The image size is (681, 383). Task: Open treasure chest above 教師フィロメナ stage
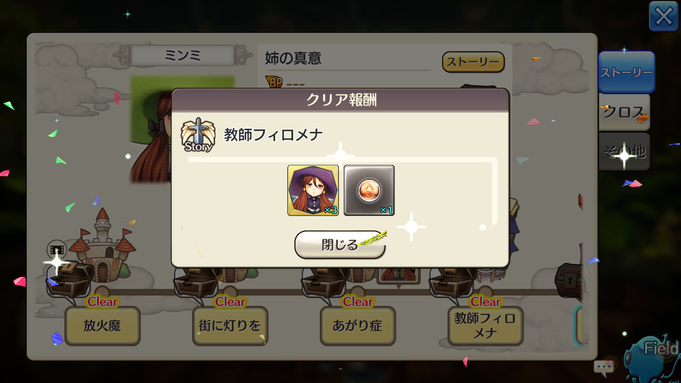click(x=453, y=280)
